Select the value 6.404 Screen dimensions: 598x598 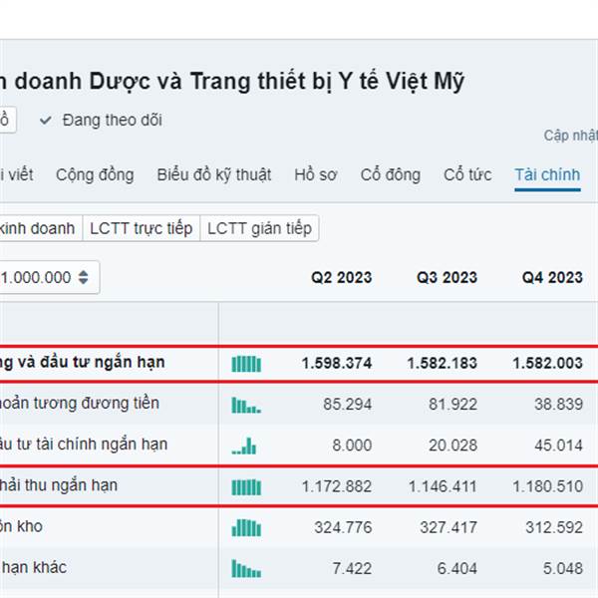point(457,569)
